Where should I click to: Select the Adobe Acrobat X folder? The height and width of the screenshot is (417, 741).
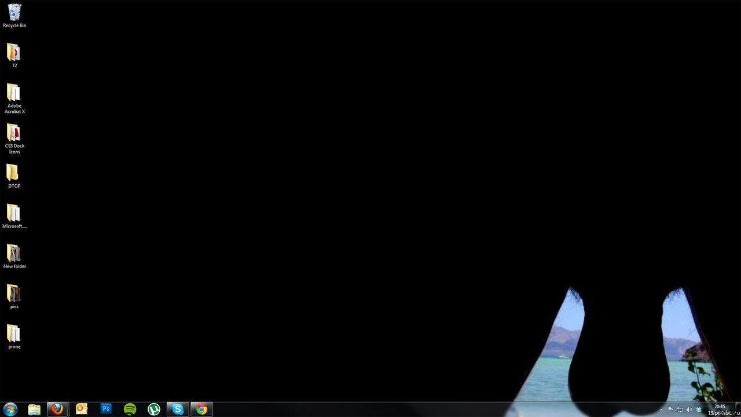(x=14, y=94)
